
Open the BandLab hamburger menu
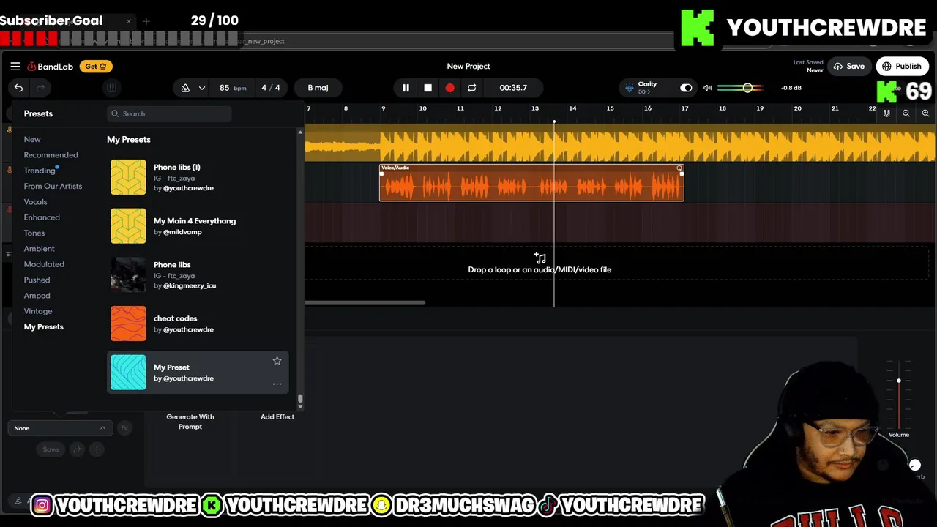[x=15, y=66]
